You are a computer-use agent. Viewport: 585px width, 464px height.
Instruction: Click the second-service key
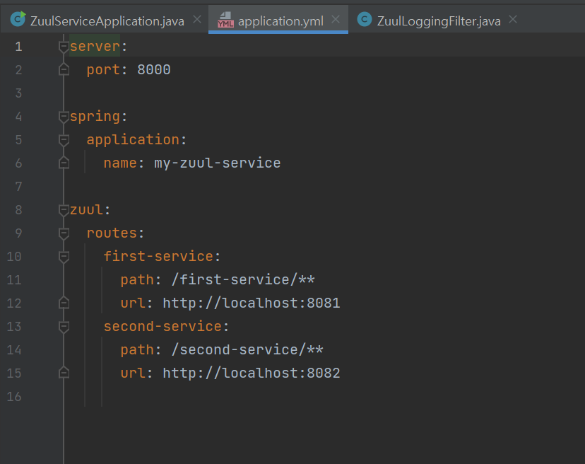click(x=162, y=326)
